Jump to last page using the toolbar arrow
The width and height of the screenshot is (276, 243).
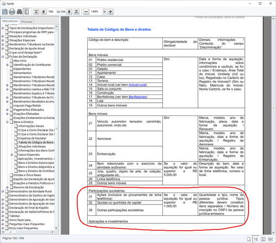tap(76, 12)
